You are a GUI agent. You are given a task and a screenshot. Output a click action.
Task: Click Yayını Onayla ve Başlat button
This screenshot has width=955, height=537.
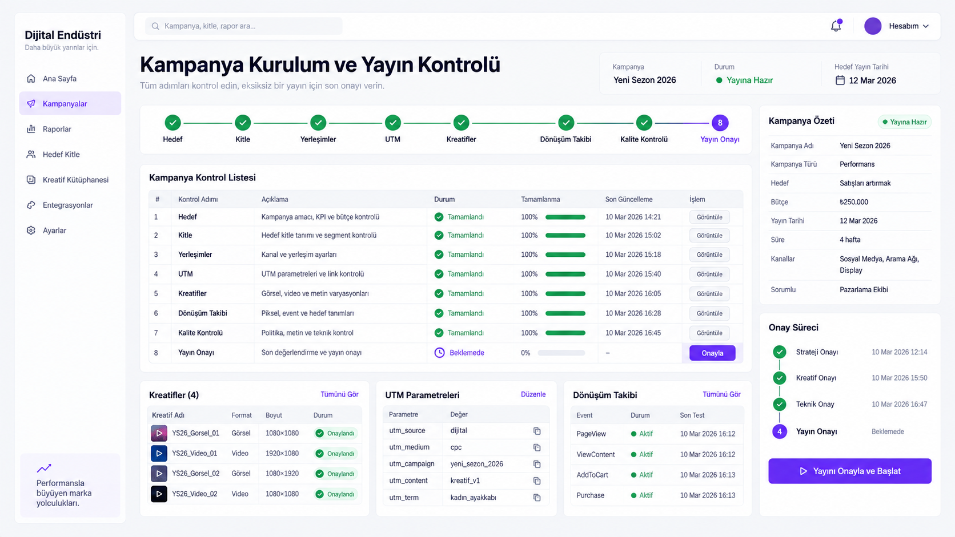[850, 471]
